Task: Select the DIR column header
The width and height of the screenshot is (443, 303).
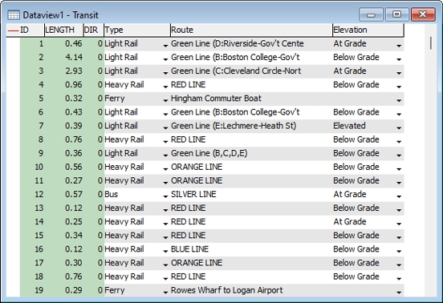Action: pyautogui.click(x=94, y=30)
